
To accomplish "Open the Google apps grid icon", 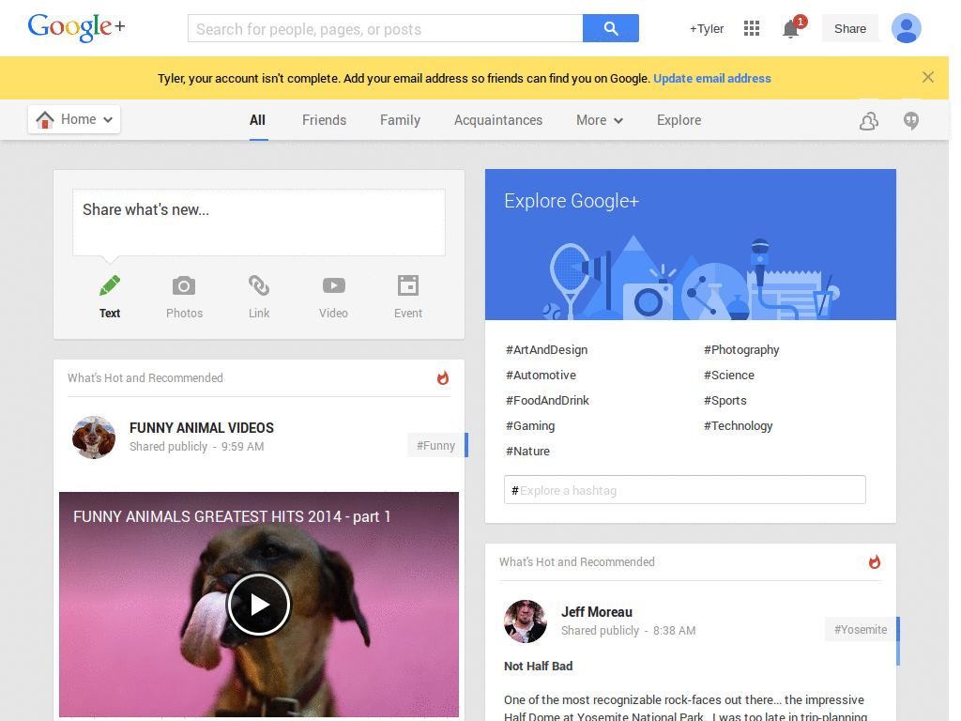I will (x=752, y=28).
